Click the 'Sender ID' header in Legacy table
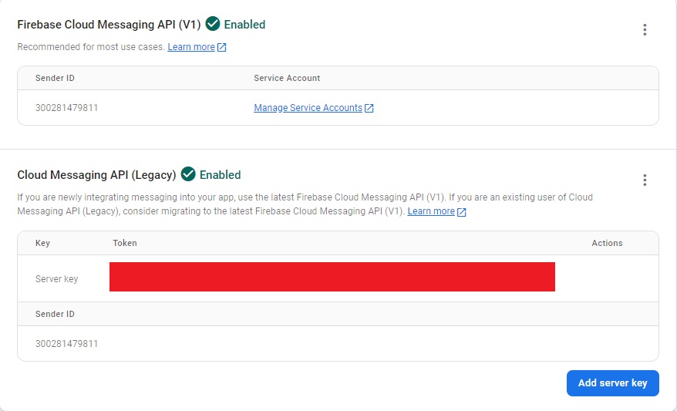677x411 pixels. [x=55, y=314]
